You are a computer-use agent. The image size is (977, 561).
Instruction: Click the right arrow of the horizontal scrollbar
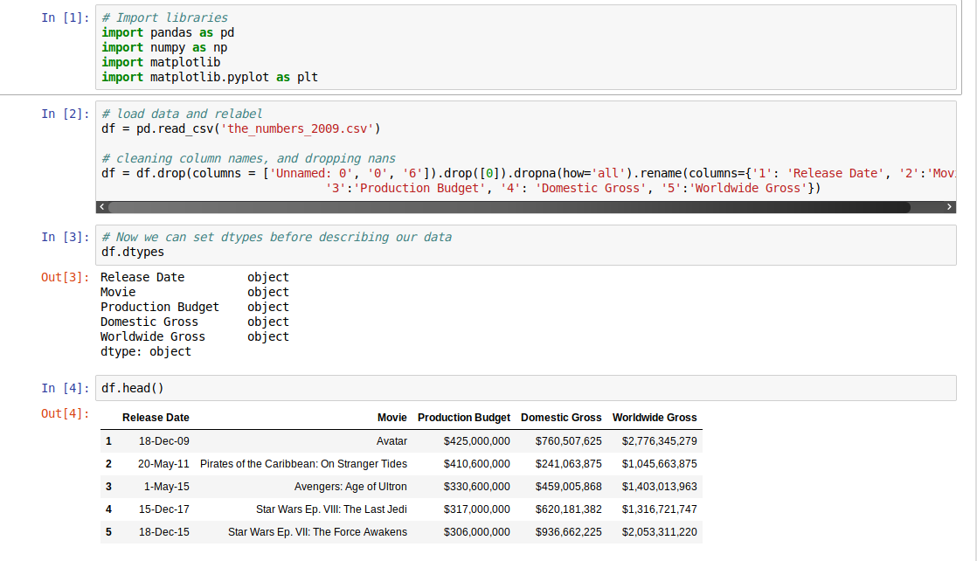click(x=949, y=207)
